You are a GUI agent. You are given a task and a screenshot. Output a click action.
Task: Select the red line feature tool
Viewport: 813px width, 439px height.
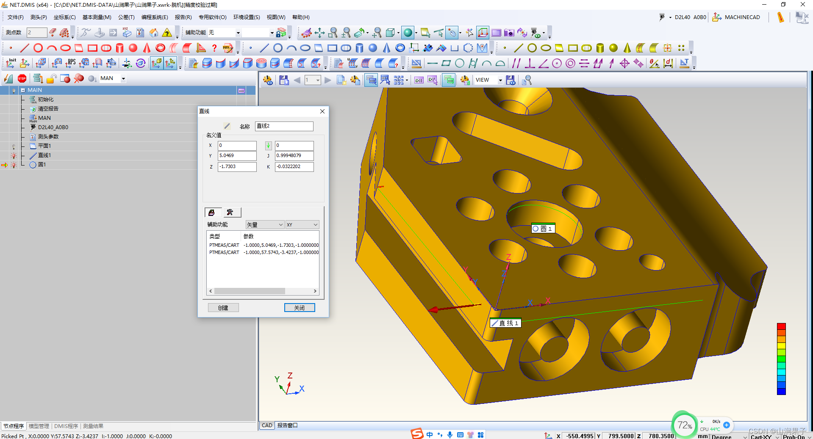[x=25, y=48]
